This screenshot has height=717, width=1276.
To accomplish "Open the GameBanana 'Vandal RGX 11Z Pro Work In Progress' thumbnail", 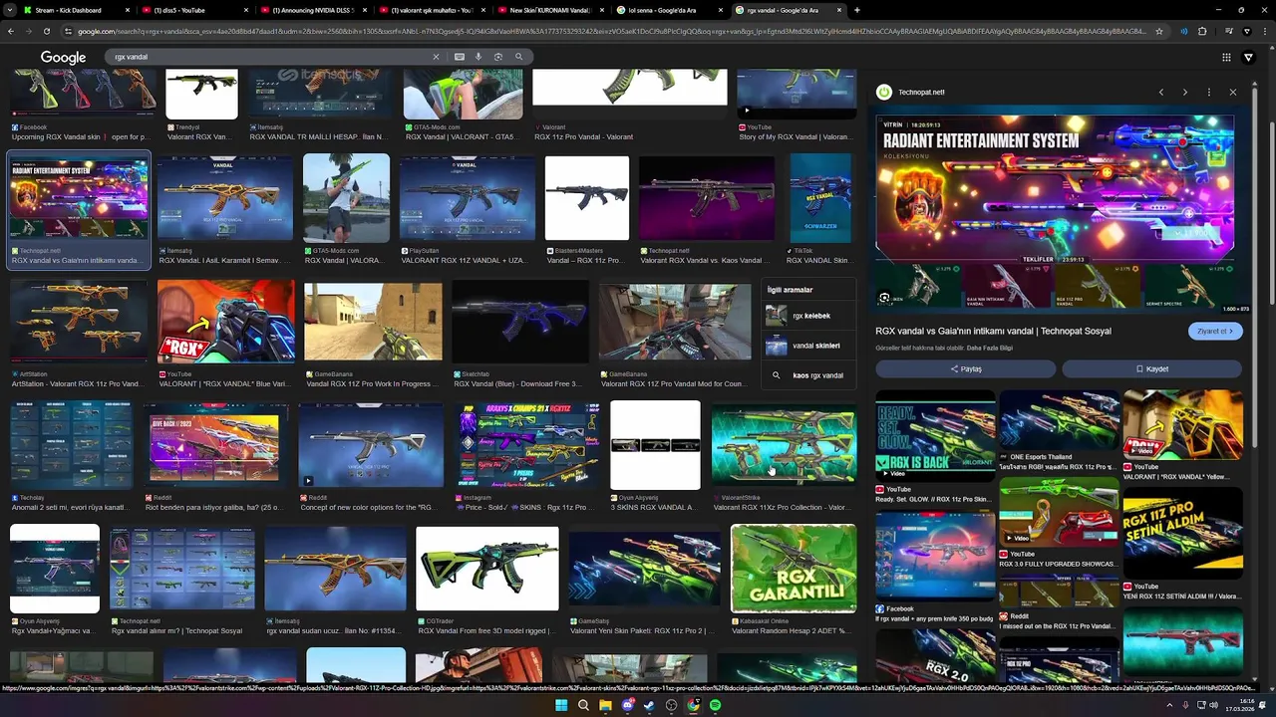I will coord(373,322).
